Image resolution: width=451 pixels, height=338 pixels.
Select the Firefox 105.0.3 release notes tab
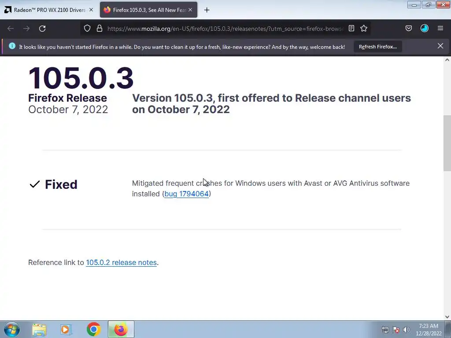149,10
